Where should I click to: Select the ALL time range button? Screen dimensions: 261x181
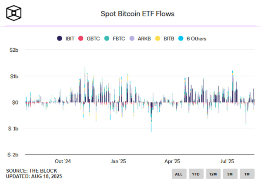[x=179, y=174]
